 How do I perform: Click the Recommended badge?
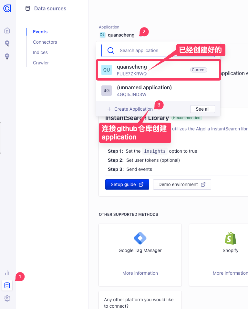tap(187, 118)
